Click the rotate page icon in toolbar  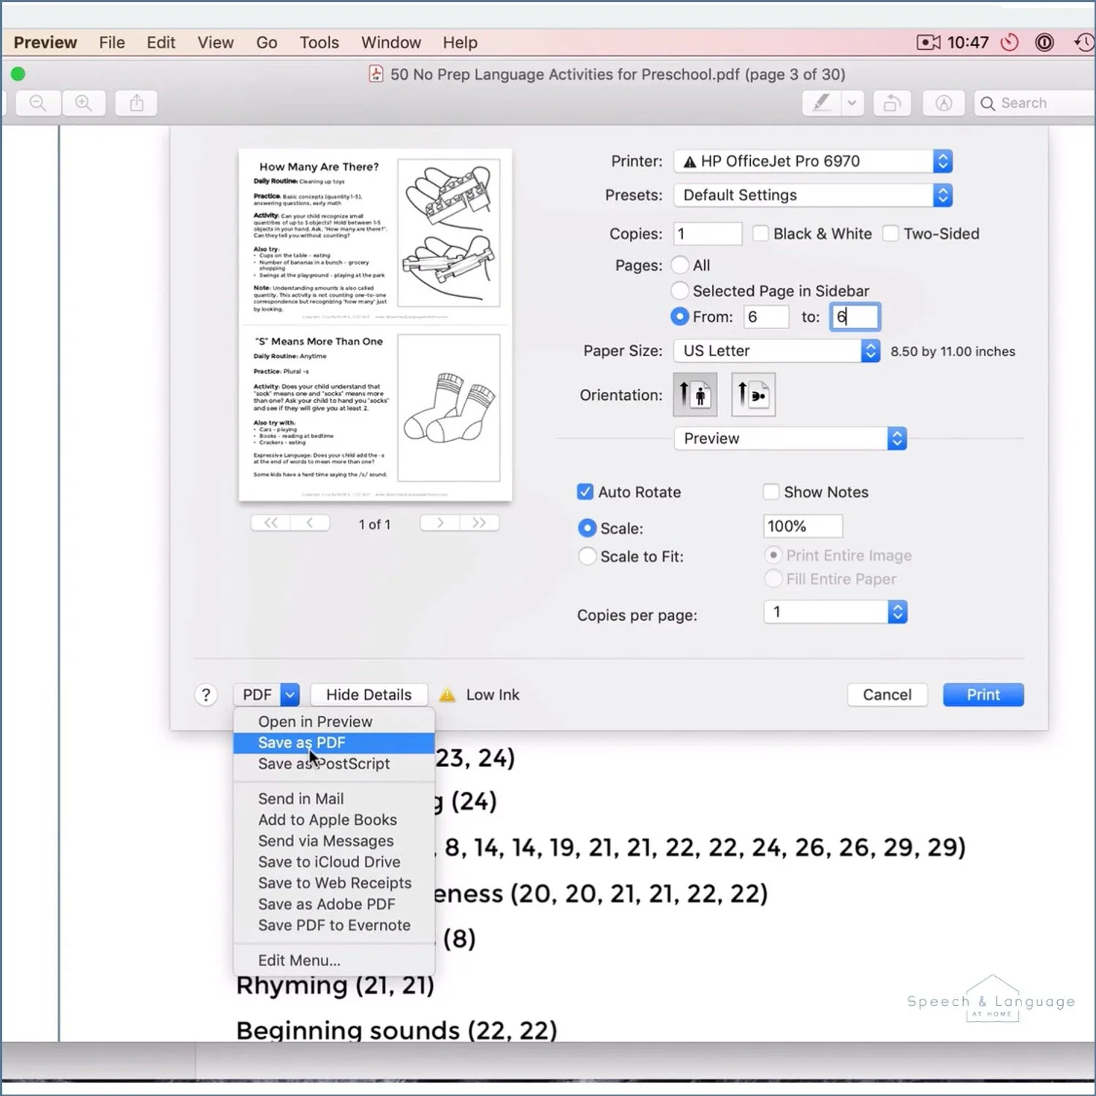[892, 102]
